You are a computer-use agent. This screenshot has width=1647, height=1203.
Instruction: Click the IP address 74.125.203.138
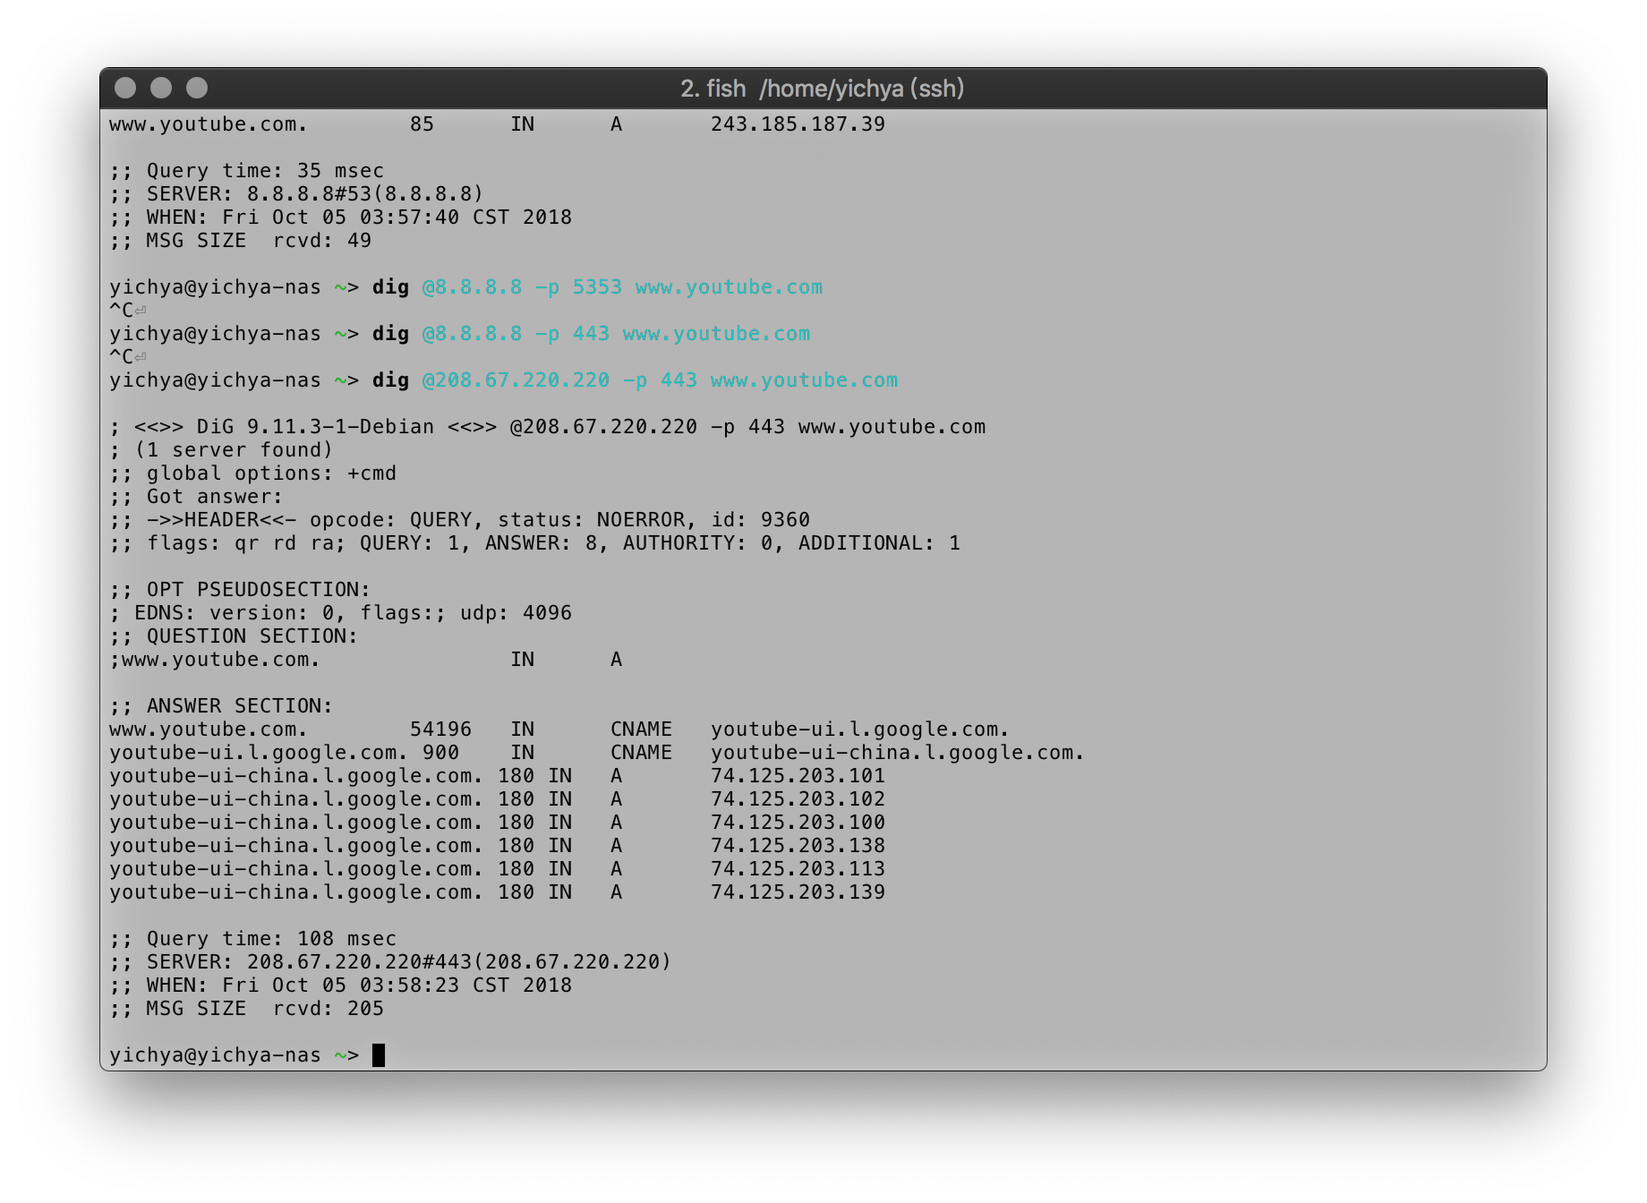click(x=797, y=846)
